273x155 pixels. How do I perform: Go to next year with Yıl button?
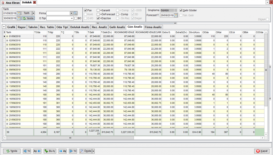(x=73, y=151)
